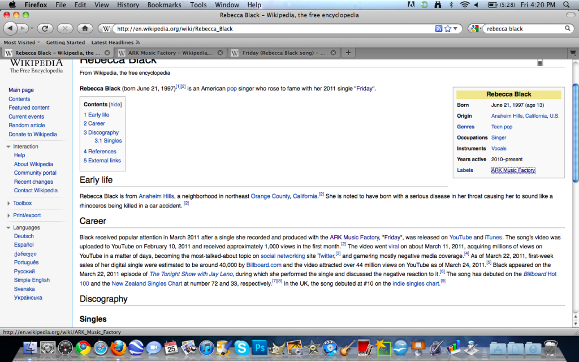The image size is (579, 362).
Task: Close the Friday (Rebecca Black song) tab
Action: [x=333, y=53]
